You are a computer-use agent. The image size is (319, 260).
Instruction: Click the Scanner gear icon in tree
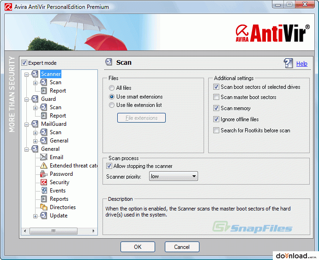(x=35, y=74)
